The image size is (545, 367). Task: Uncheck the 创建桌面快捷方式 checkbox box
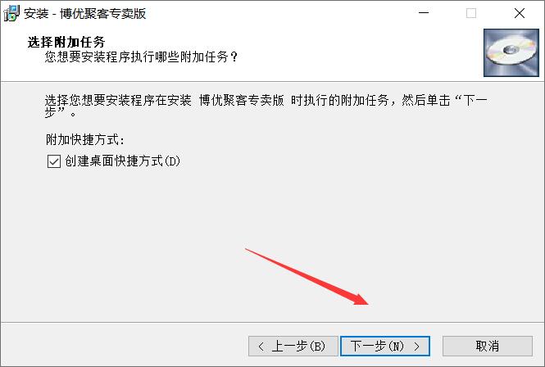[x=54, y=161]
